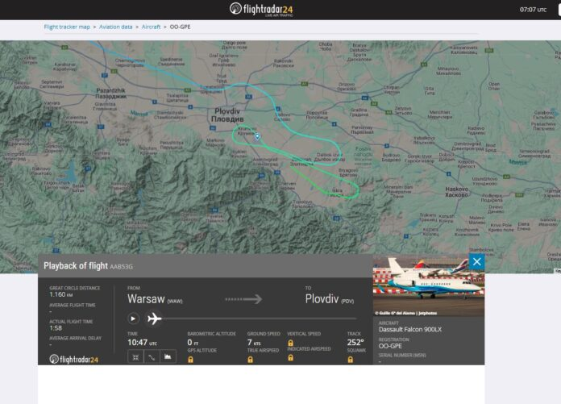Click the aircraft icon on the map

(257, 136)
